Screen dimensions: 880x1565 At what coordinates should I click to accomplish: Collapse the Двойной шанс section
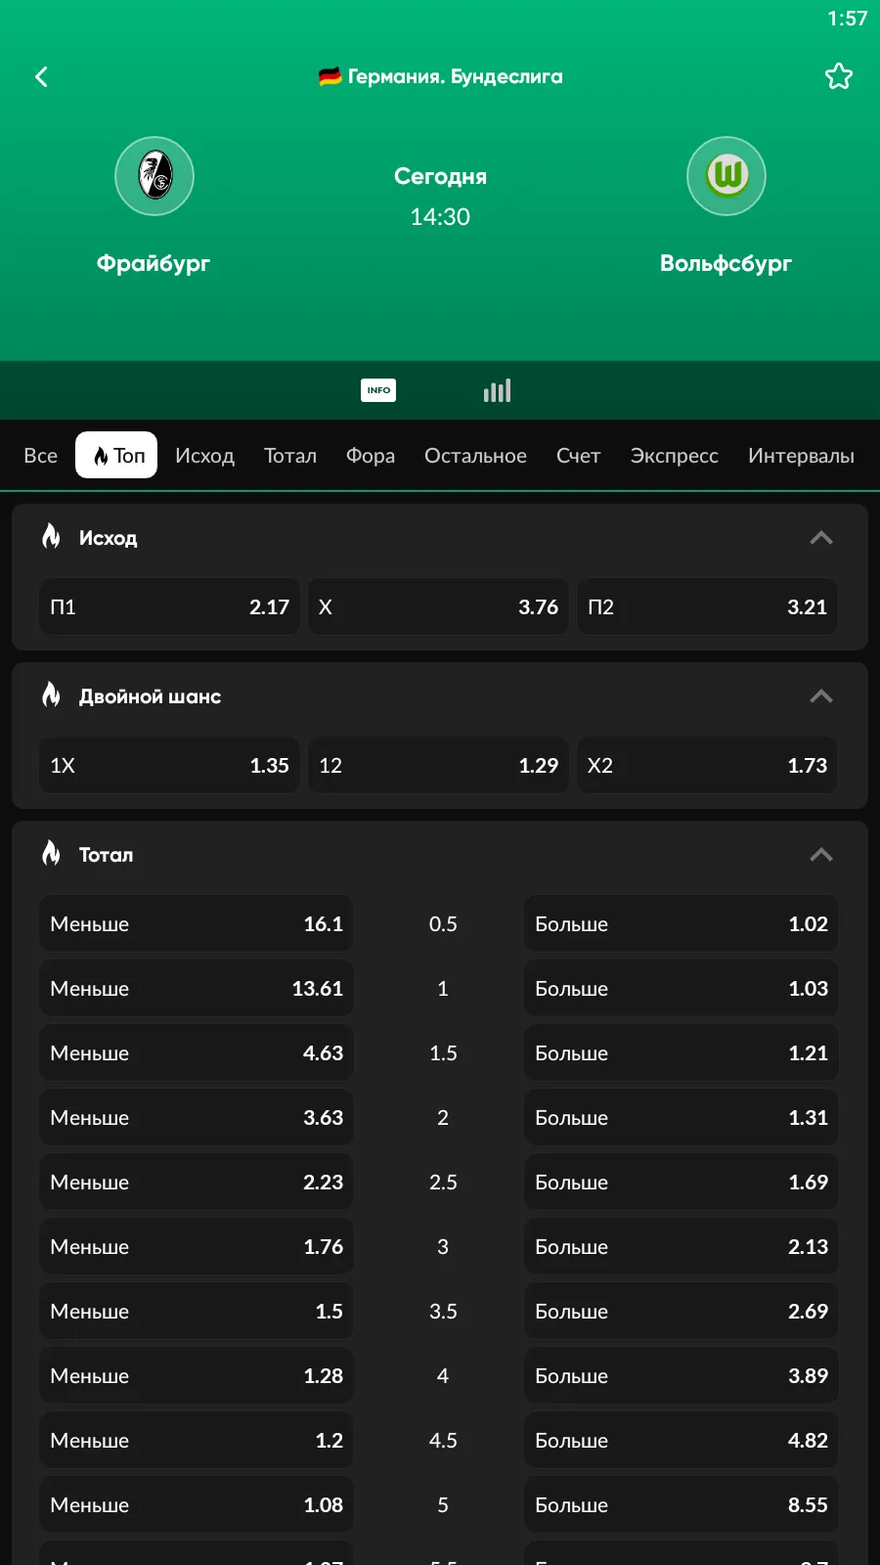[x=821, y=696]
